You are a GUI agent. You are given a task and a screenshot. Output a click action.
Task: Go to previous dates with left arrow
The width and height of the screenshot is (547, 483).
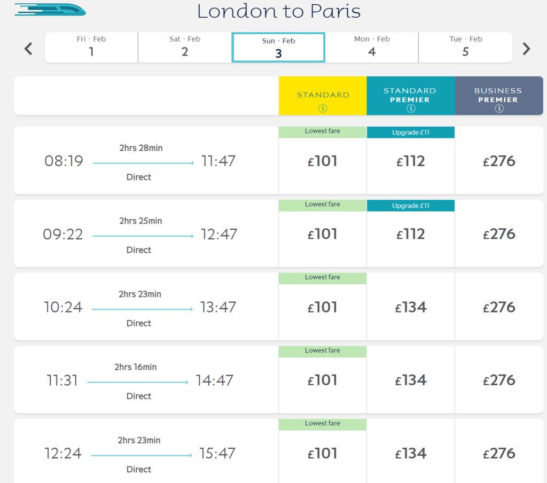tap(29, 49)
